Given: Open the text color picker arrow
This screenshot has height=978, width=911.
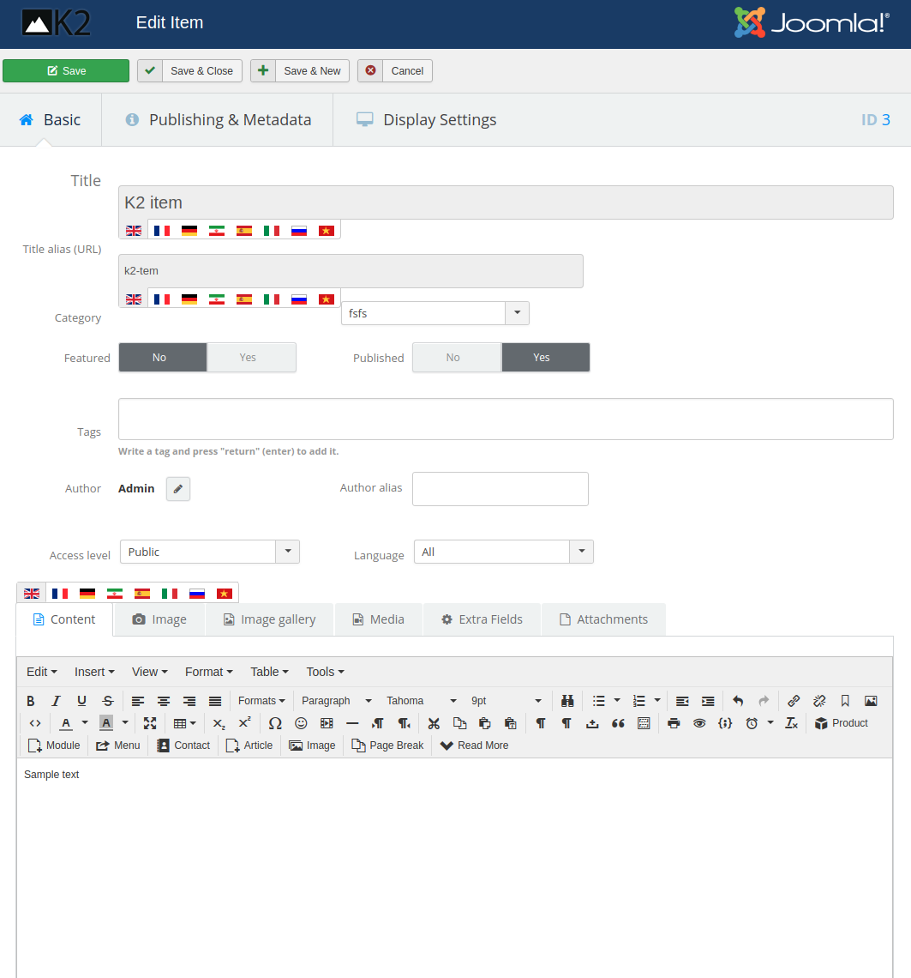Looking at the screenshot, I should click(x=85, y=723).
